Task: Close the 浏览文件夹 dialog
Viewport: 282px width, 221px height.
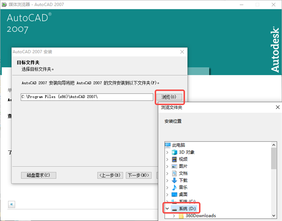Action: (277, 107)
